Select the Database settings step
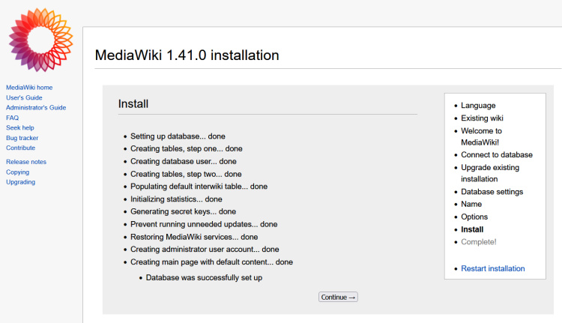 [x=492, y=192]
